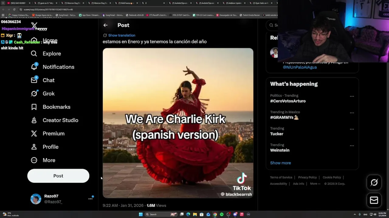The image size is (389, 218).
Task: Switch to the goat on X tab
Action: click(x=46, y=3)
